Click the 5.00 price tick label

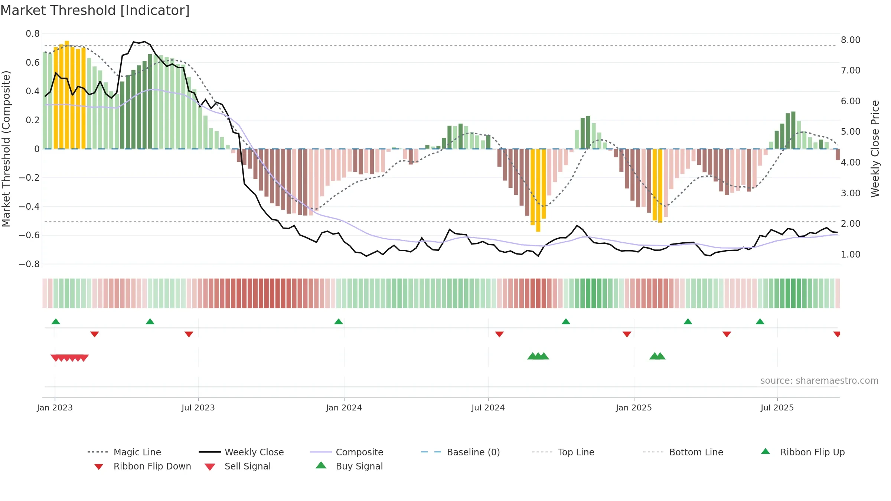point(851,131)
